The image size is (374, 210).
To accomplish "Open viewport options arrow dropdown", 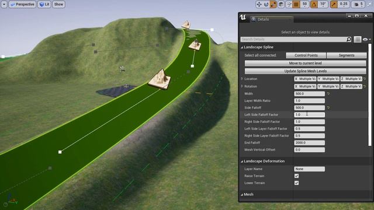I will [4, 4].
